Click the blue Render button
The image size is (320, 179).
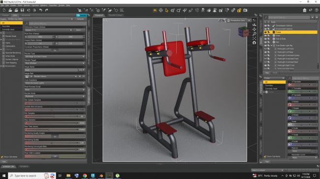coord(81,15)
